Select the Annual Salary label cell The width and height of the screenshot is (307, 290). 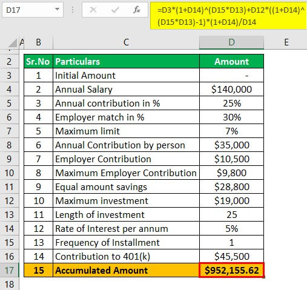(126, 89)
